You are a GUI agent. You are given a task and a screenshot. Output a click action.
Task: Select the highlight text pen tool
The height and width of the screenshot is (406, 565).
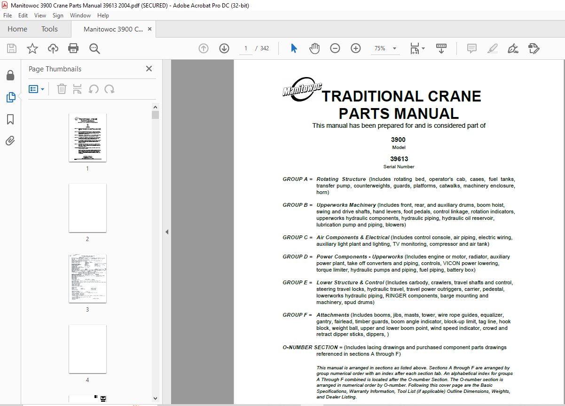(x=492, y=48)
